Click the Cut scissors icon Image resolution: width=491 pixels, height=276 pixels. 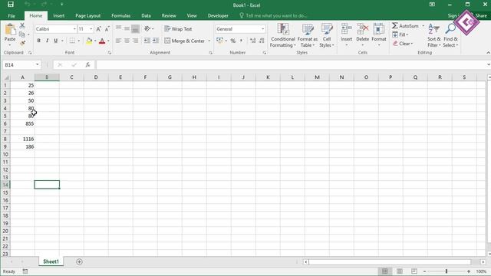pyautogui.click(x=22, y=25)
